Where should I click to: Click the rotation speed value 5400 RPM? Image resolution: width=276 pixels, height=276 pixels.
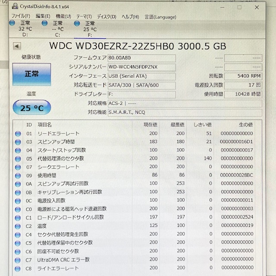243,76
